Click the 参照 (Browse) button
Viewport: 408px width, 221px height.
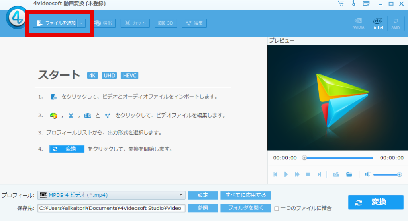203,208
